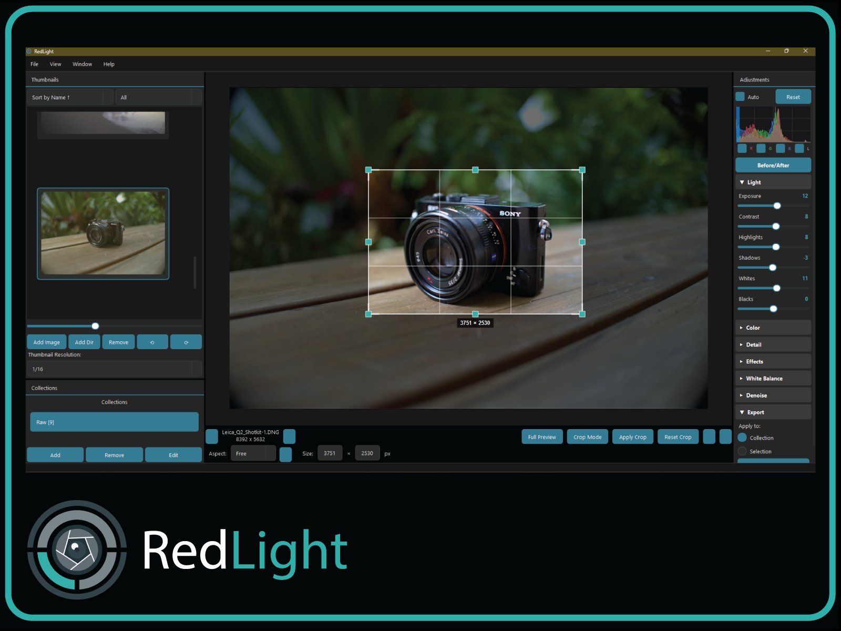Image resolution: width=841 pixels, height=631 pixels.
Task: Adjust the Exposure slider
Action: coord(777,206)
